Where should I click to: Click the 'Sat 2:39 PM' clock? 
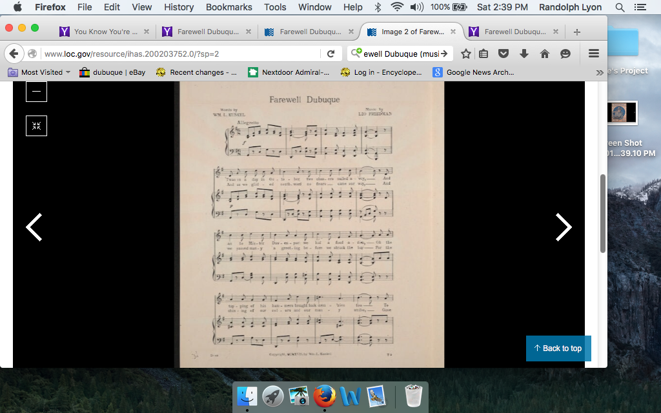pos(502,7)
